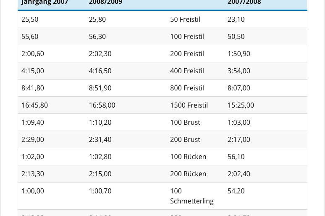Click the Jahrgang 2007 column header
The height and width of the screenshot is (216, 325).
(45, 3)
